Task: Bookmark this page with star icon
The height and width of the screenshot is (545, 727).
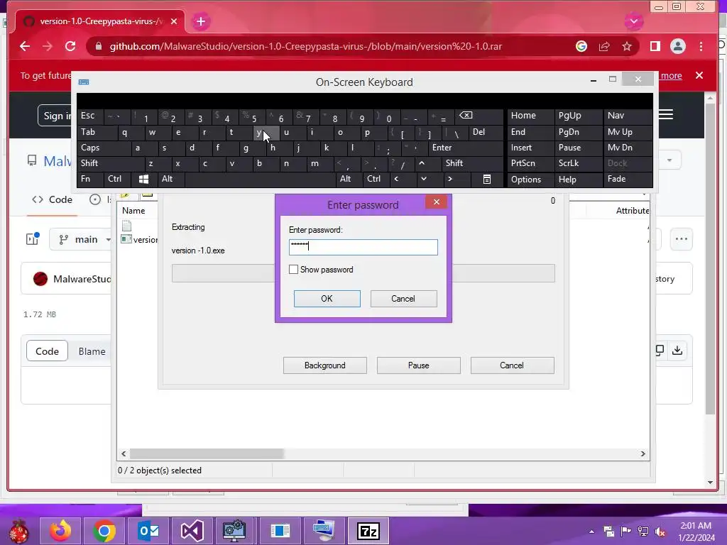Action: (627, 46)
